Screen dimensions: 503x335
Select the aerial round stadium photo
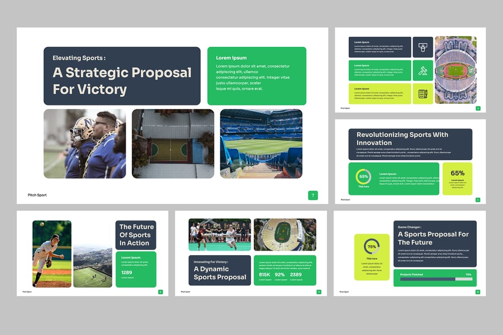455,70
